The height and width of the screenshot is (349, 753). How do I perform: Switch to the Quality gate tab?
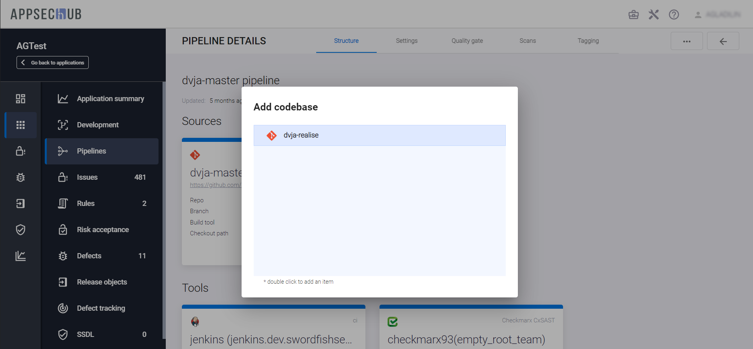tap(467, 41)
